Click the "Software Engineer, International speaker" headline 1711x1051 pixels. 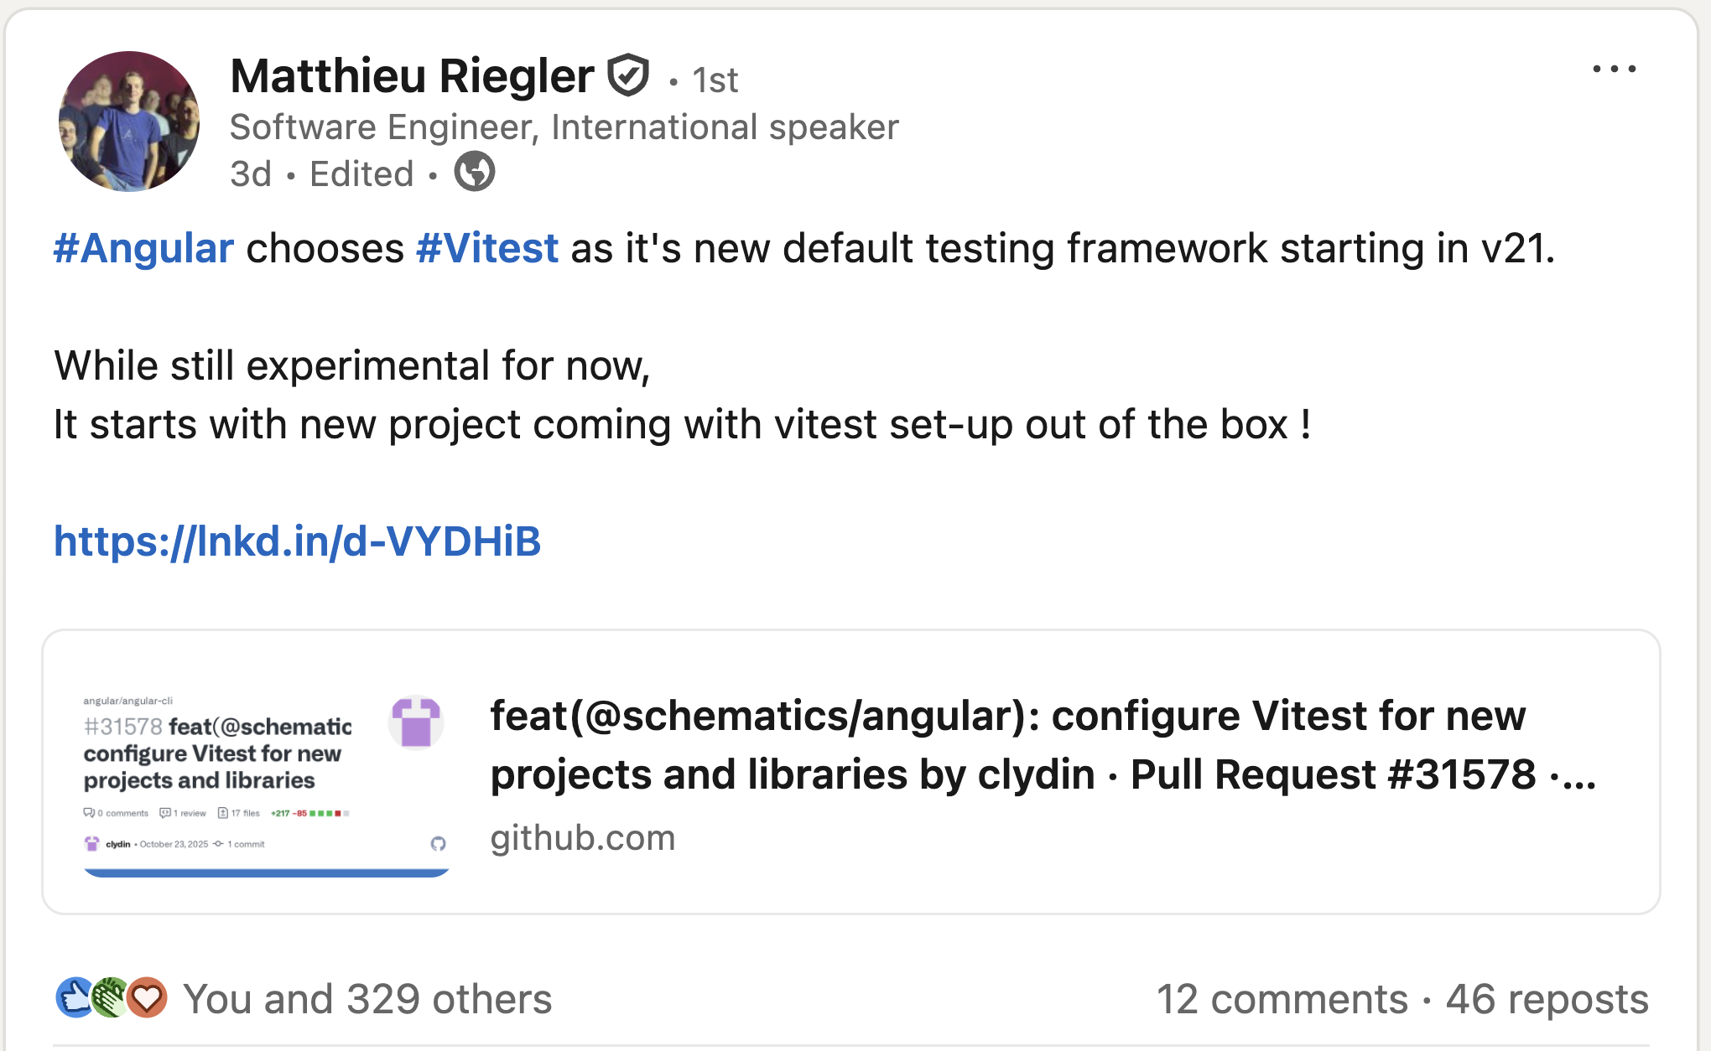(564, 127)
